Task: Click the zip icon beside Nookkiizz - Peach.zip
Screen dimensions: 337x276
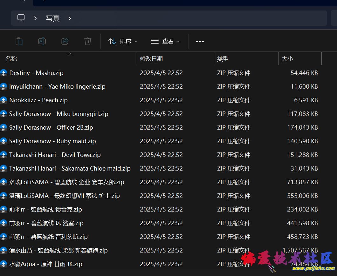Action: click(x=3, y=100)
